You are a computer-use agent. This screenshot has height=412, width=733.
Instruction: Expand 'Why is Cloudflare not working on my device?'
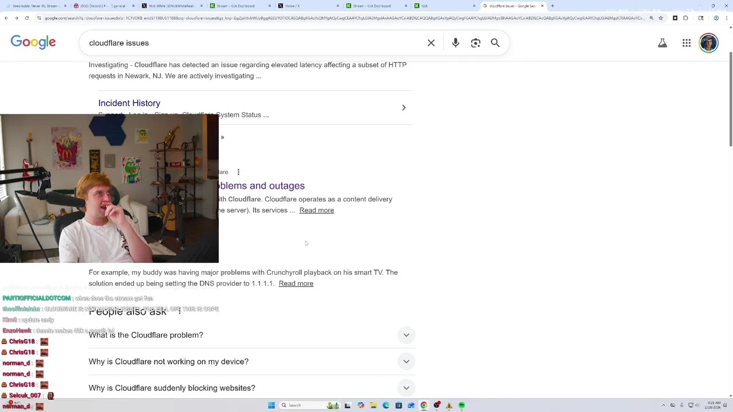click(252, 362)
